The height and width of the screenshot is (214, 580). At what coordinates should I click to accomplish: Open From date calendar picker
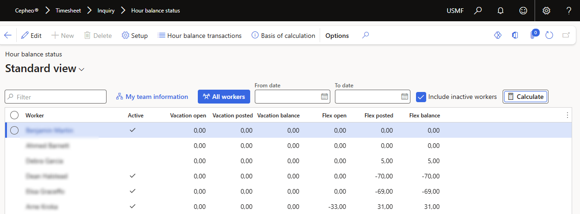pos(324,97)
